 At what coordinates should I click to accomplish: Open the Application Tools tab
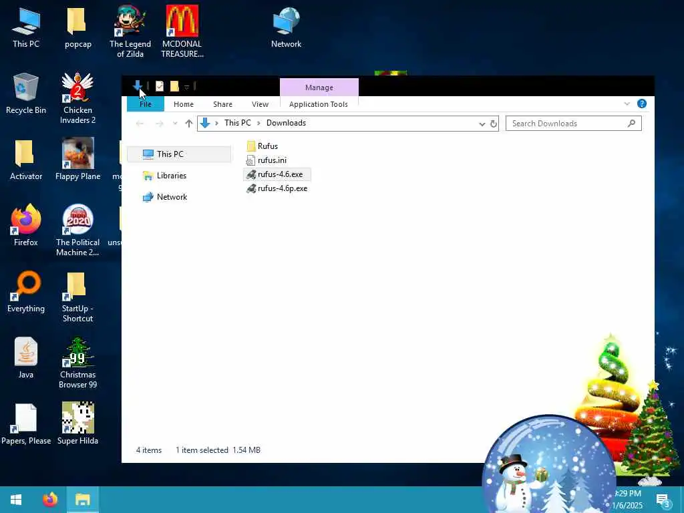coord(319,104)
